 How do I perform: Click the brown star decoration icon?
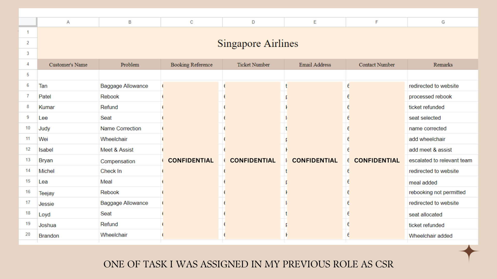click(469, 252)
